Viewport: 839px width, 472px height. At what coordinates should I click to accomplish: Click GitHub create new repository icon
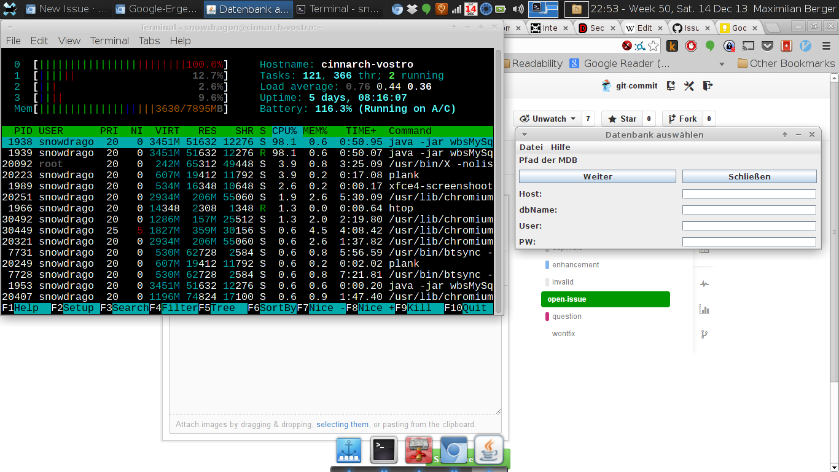click(671, 86)
